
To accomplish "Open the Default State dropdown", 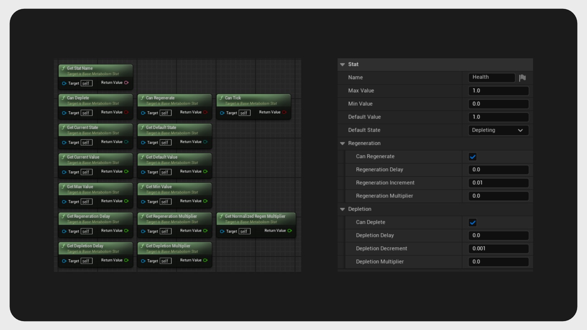I will coord(498,130).
